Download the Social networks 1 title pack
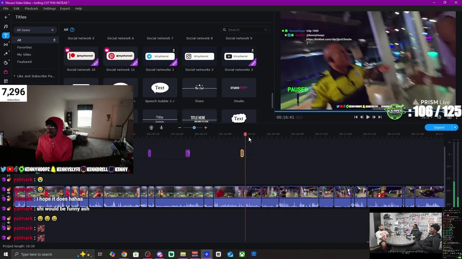Screen dimensions: 462x259 174,50
